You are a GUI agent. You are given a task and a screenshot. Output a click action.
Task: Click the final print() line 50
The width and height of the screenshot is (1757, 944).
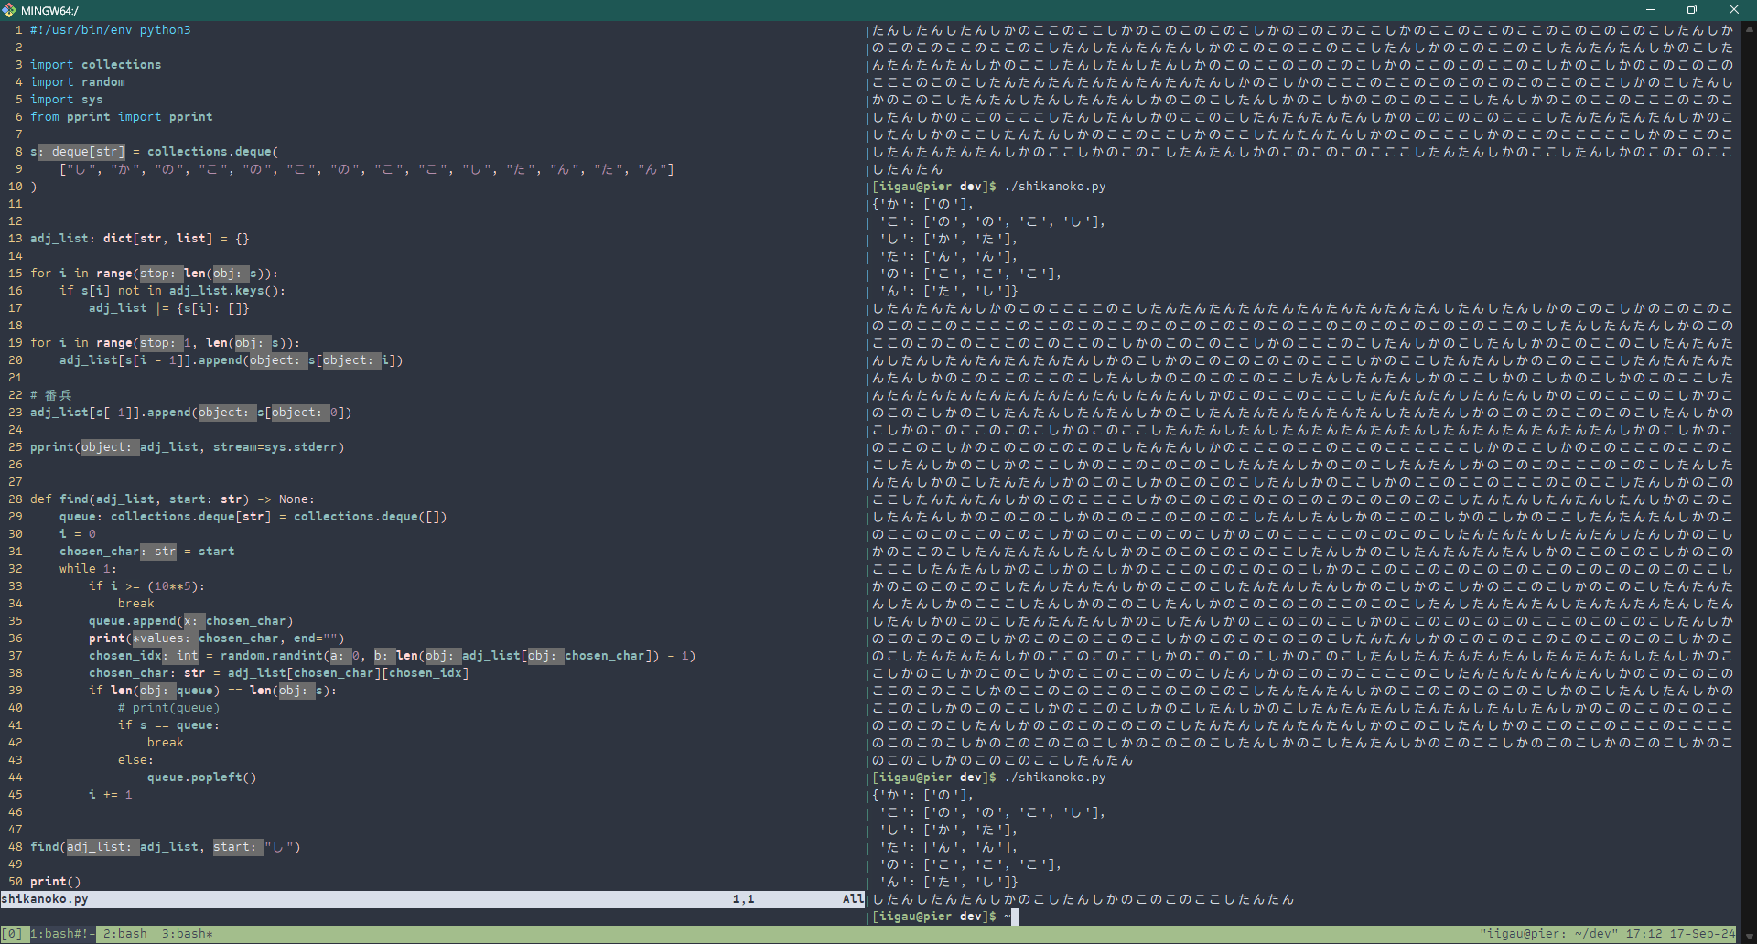[55, 882]
